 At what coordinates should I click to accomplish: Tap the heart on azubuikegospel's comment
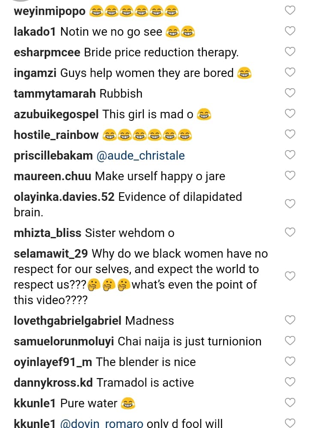click(291, 114)
